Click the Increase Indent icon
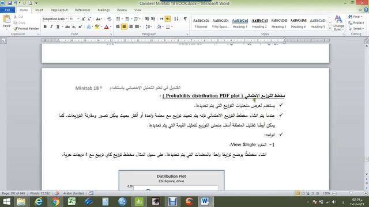The width and height of the screenshot is (369, 207). (x=153, y=19)
